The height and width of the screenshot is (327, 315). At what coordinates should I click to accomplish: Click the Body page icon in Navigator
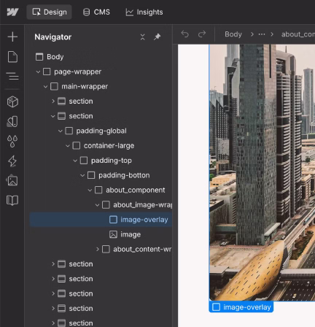39,57
